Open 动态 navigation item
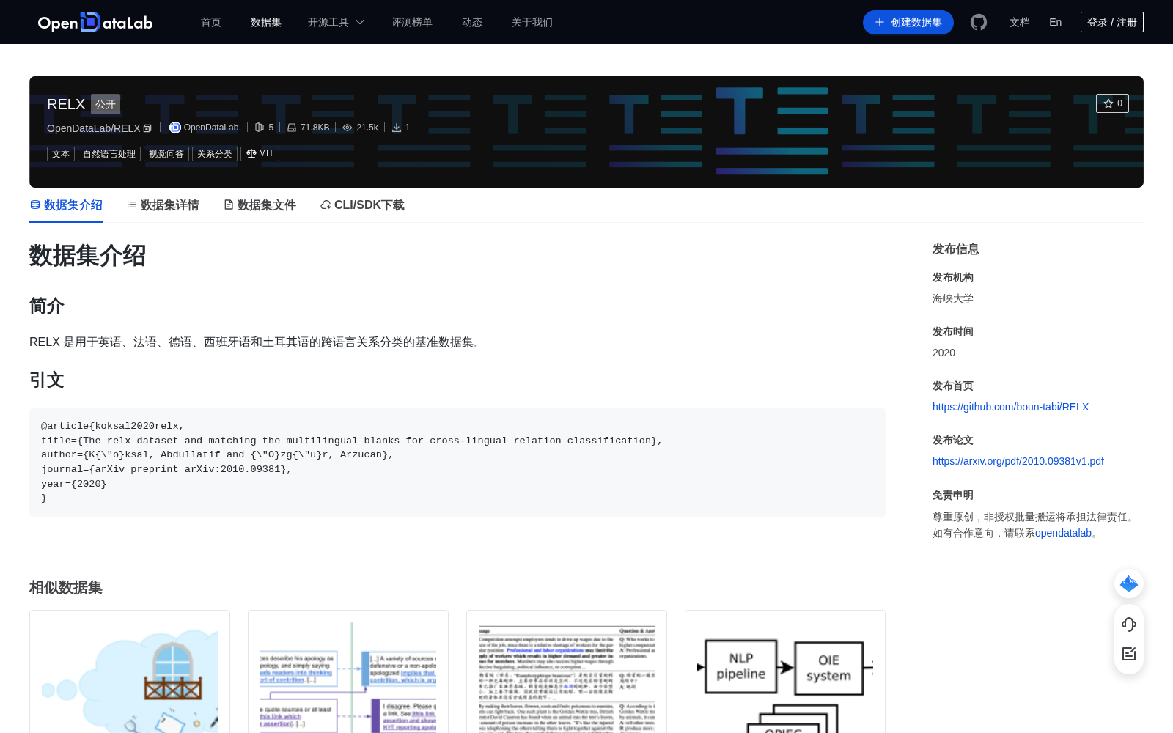1173x733 pixels. (x=472, y=23)
